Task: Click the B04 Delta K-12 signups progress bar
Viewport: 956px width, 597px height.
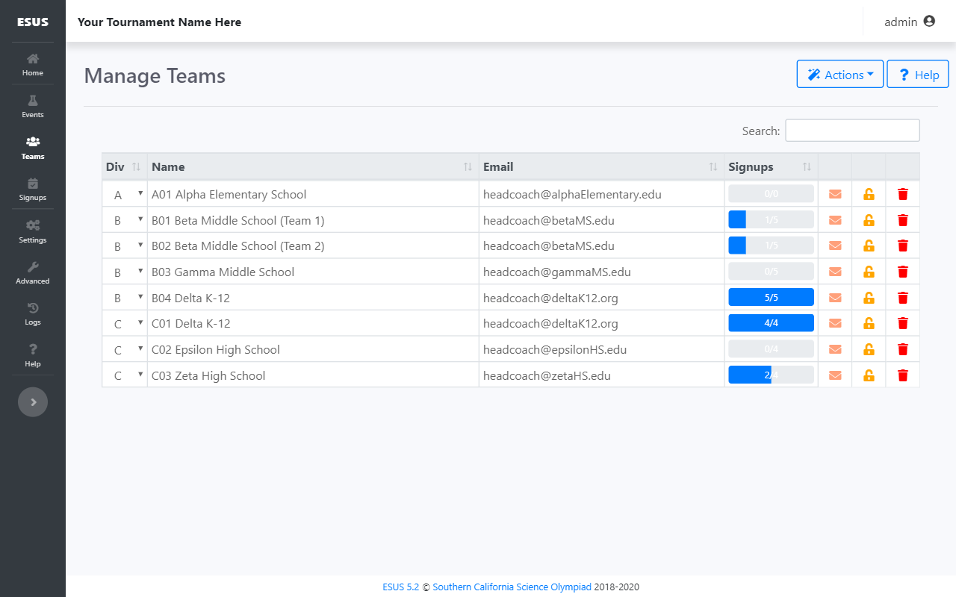Action: click(771, 298)
